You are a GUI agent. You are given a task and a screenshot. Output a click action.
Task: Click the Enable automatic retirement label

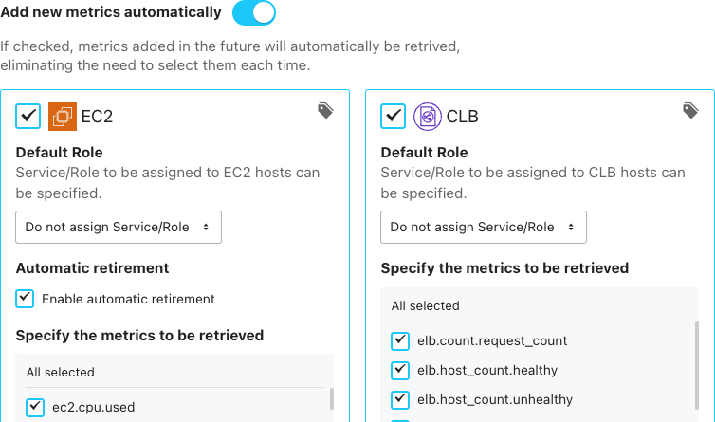(128, 299)
